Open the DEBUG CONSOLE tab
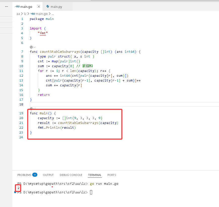The width and height of the screenshot is (219, 207). pyautogui.click(x=71, y=175)
